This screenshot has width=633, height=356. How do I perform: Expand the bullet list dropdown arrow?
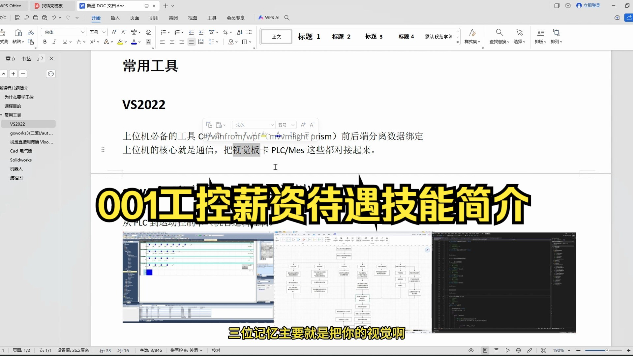pyautogui.click(x=169, y=32)
